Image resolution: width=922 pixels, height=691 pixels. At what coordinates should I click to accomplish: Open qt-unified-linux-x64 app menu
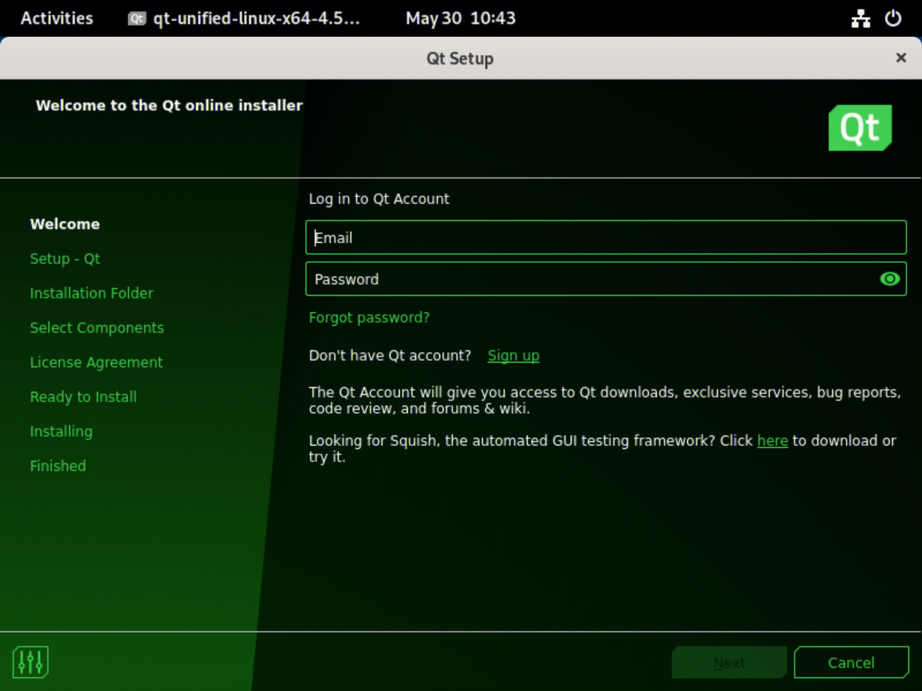tap(244, 18)
